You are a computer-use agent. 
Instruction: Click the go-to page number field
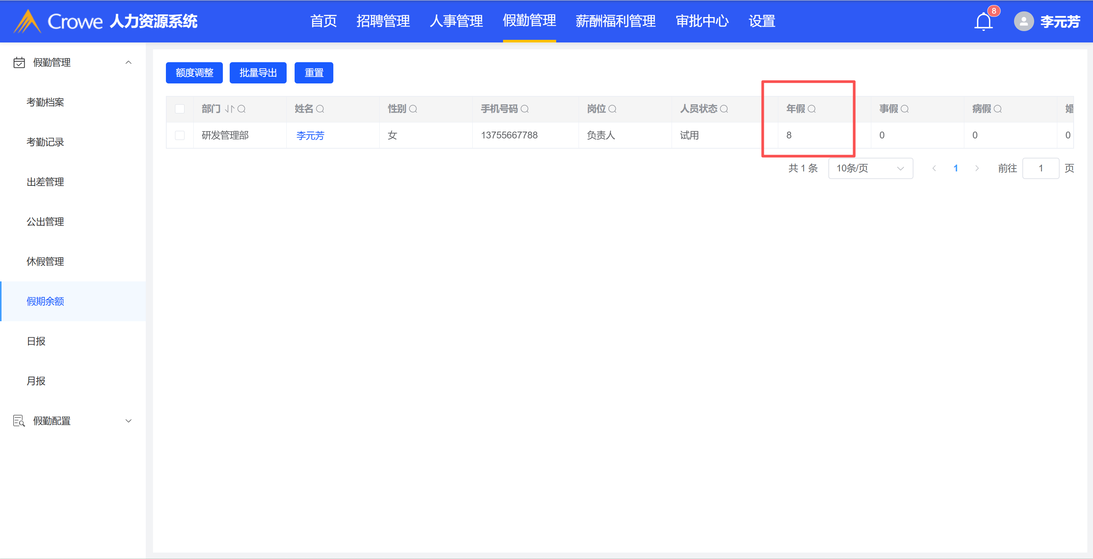pyautogui.click(x=1040, y=168)
